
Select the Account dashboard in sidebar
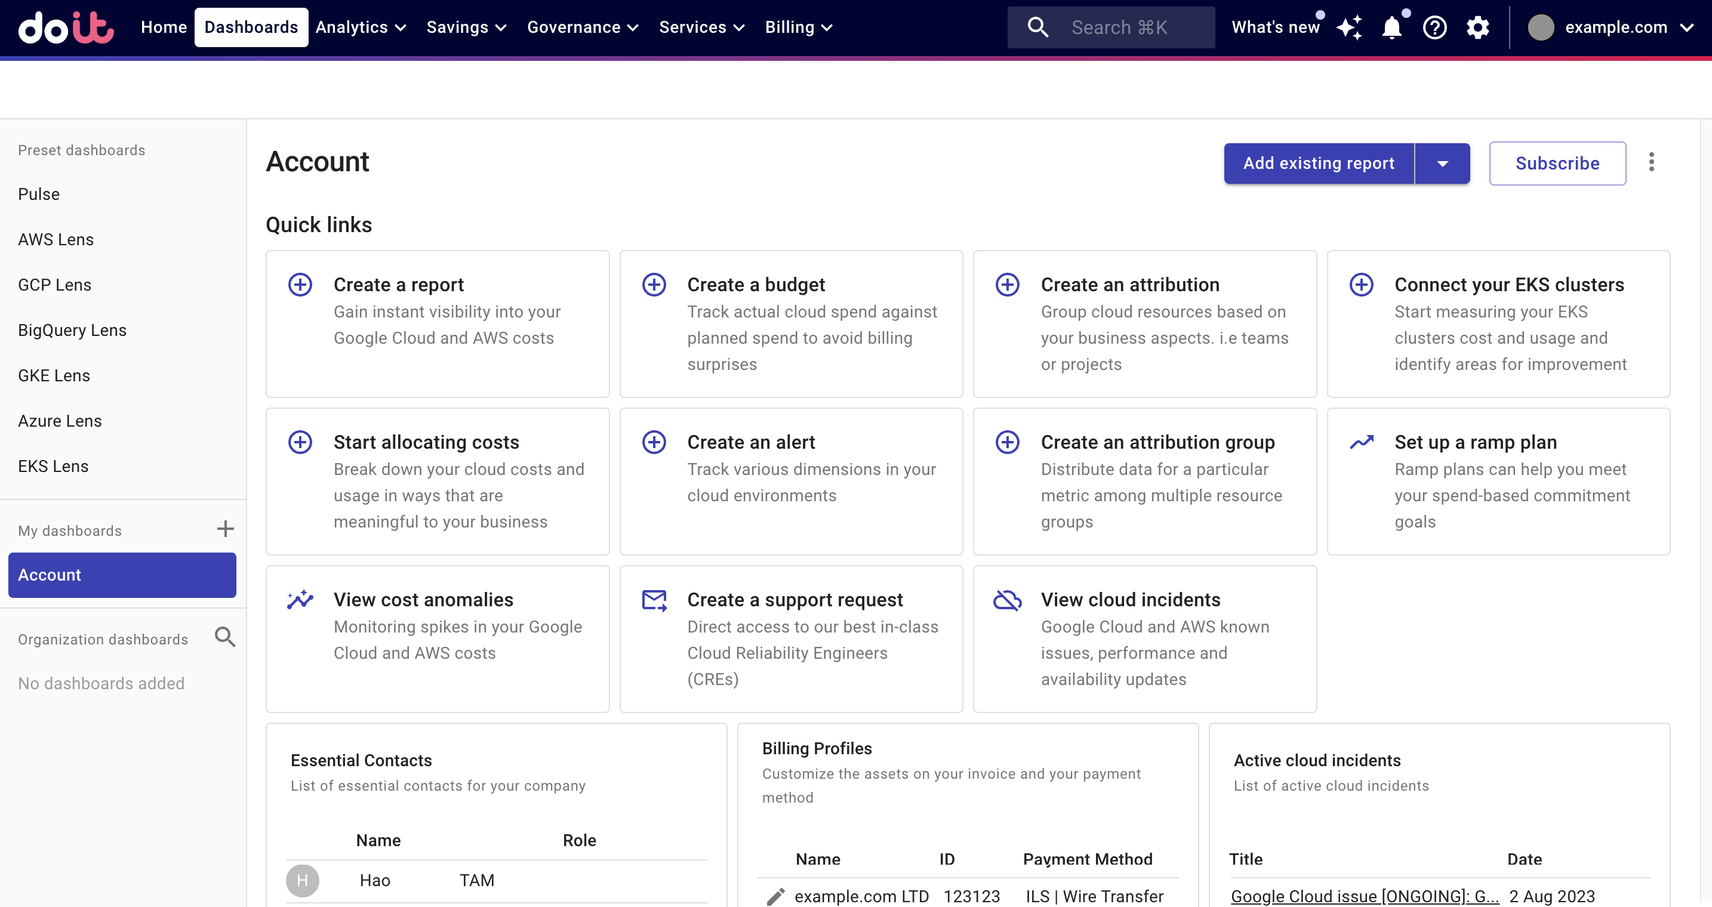[122, 575]
